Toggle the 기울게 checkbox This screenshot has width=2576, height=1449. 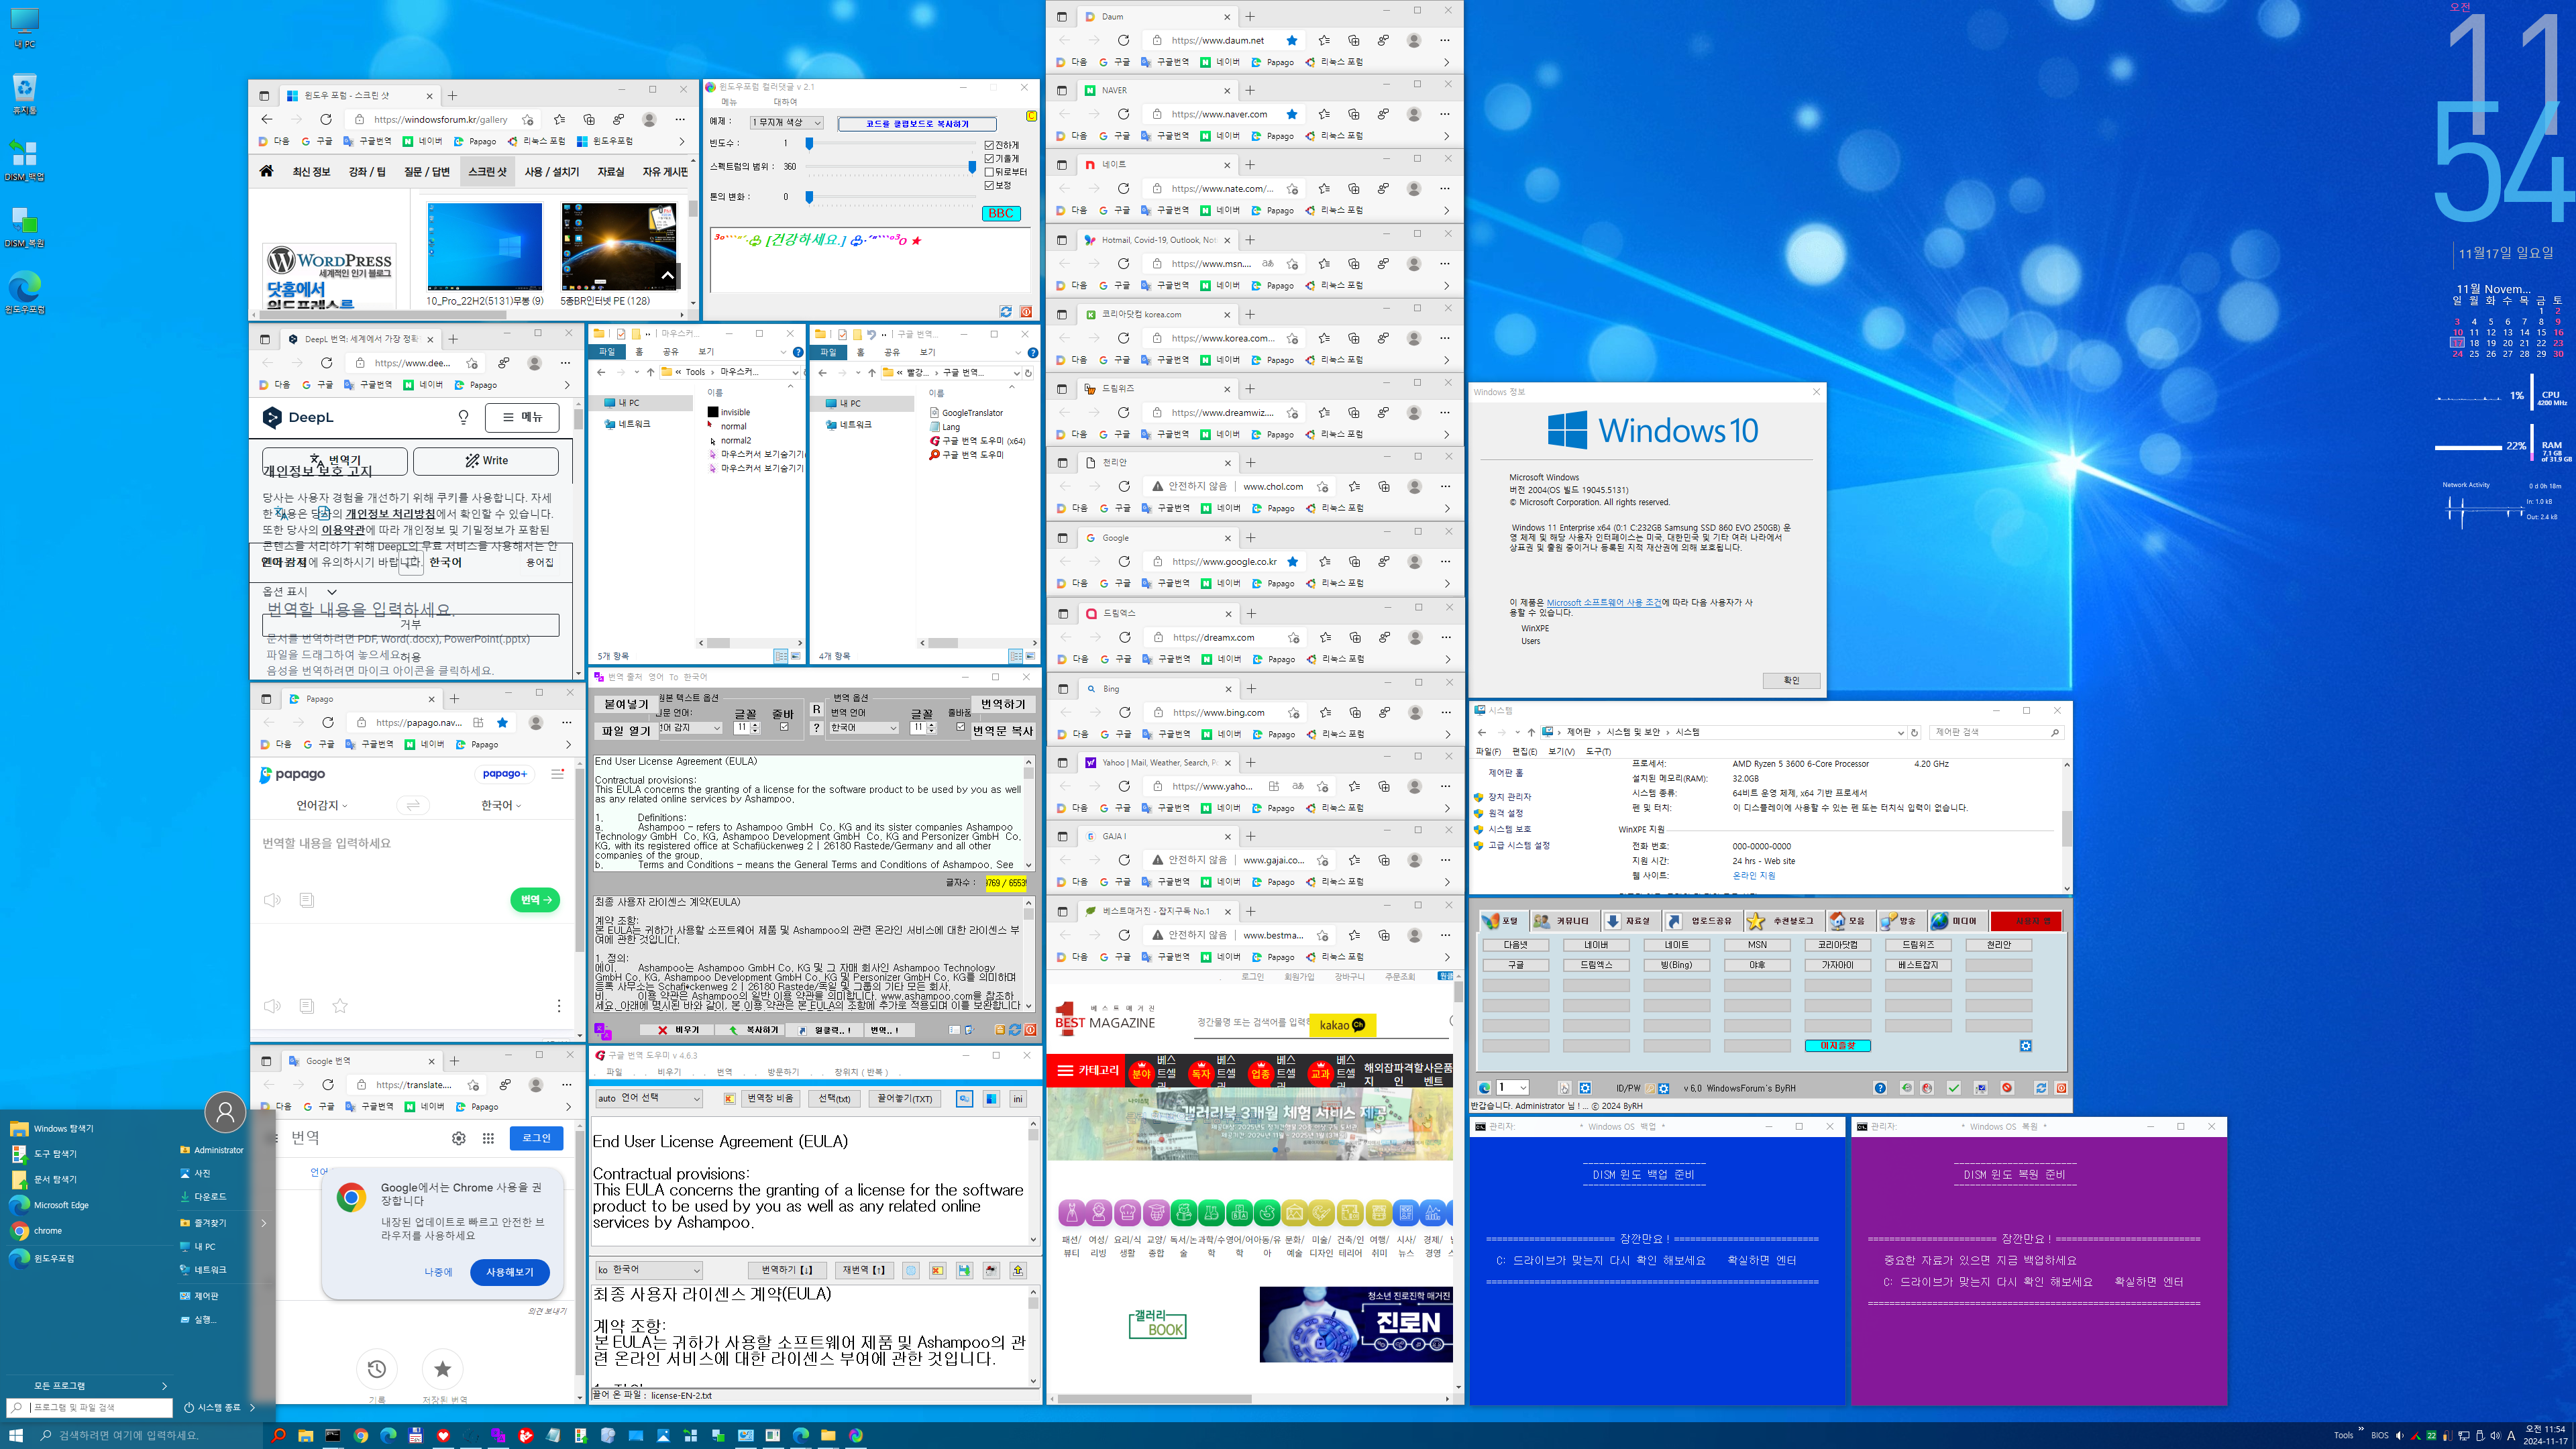click(x=989, y=158)
